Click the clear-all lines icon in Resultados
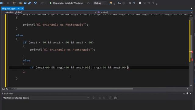The height and width of the screenshot is (110, 195). [x=110, y=98]
